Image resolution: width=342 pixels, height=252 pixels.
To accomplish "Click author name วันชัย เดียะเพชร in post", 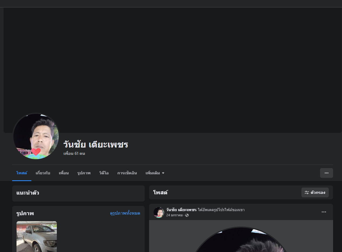I will pyautogui.click(x=181, y=210).
